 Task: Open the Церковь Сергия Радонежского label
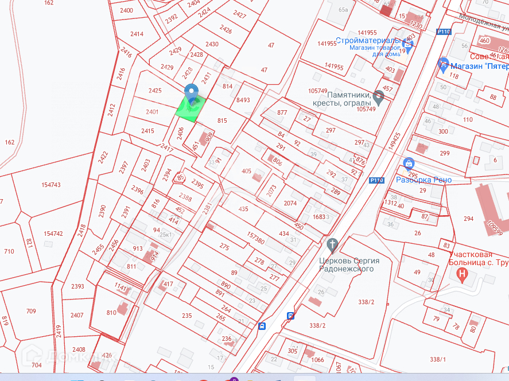point(349,265)
